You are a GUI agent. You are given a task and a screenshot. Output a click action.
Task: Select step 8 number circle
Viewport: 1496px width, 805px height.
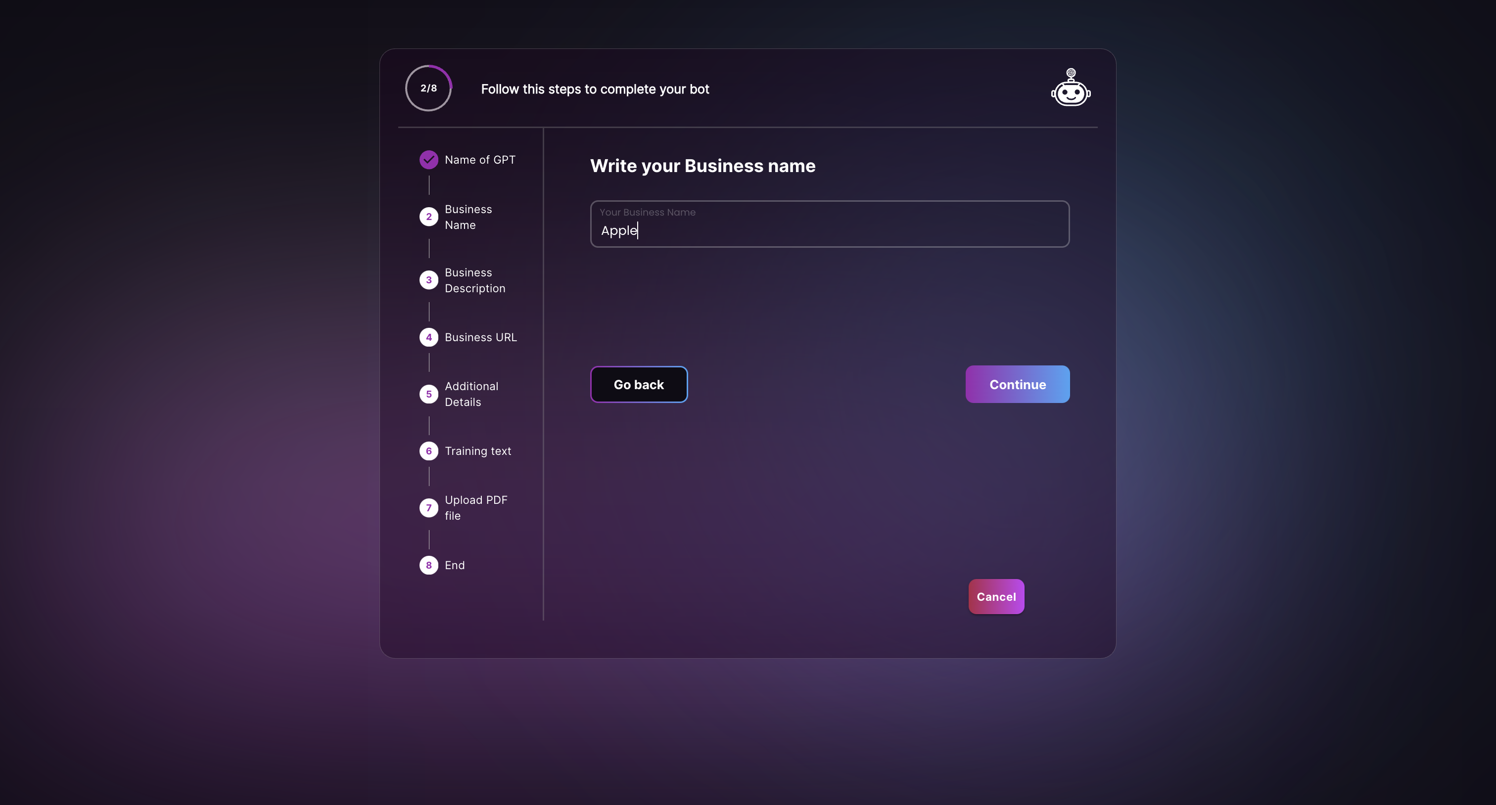coord(428,565)
